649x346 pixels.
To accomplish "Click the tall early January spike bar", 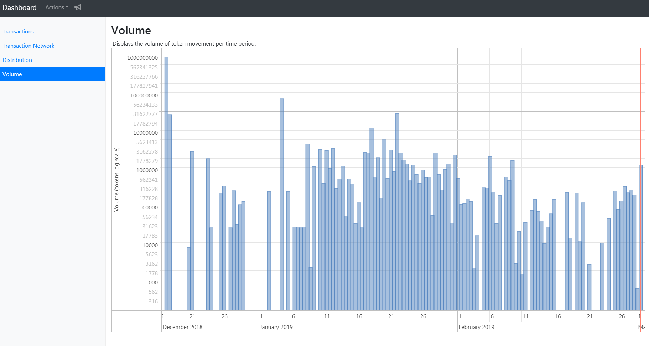I will coord(282,204).
